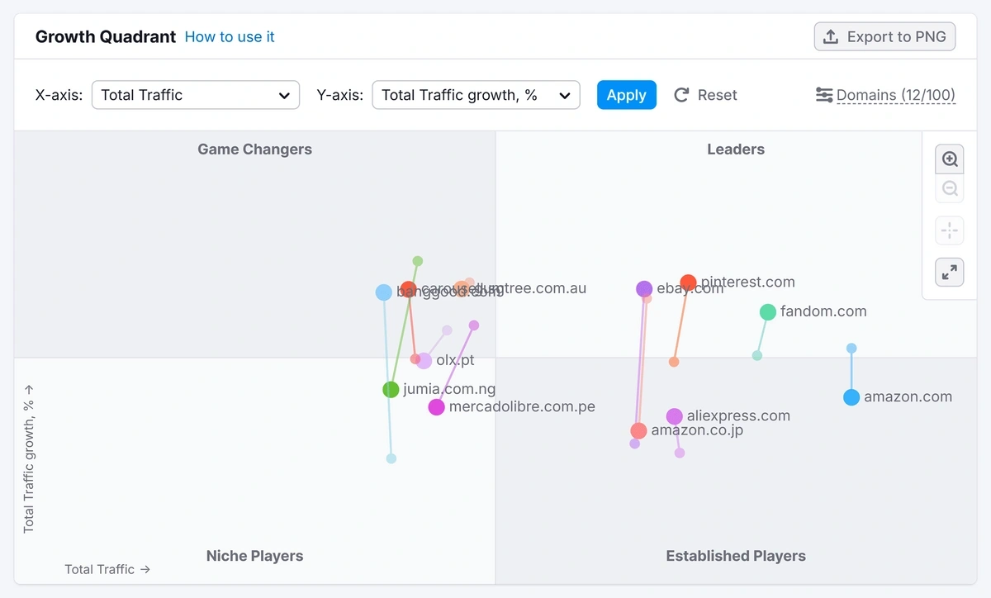Select the ebay.com data point
Image resolution: width=991 pixels, height=598 pixels.
click(x=644, y=289)
